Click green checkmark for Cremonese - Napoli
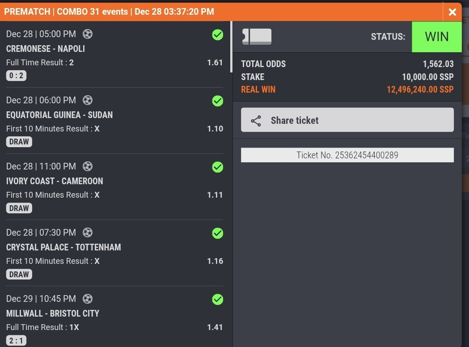 pos(218,35)
